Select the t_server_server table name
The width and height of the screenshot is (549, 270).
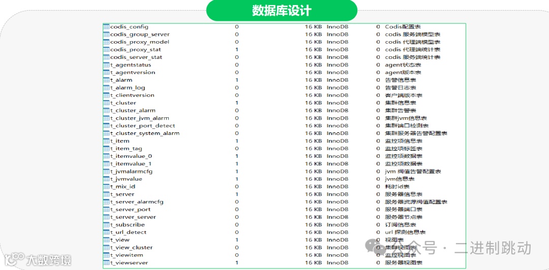click(133, 217)
